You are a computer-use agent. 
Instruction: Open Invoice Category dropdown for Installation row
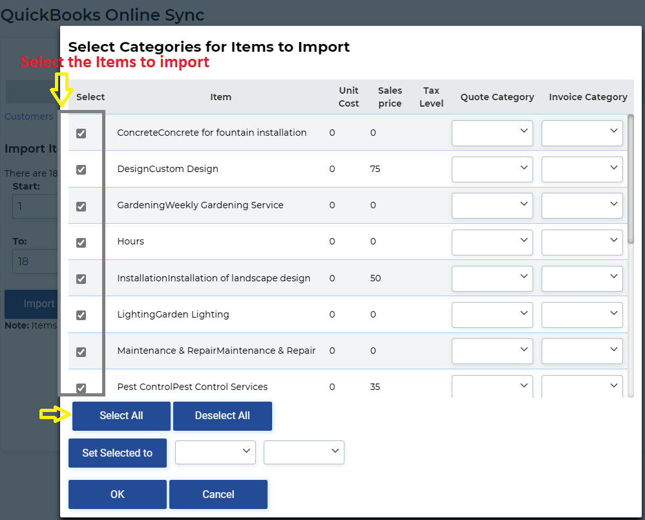582,278
